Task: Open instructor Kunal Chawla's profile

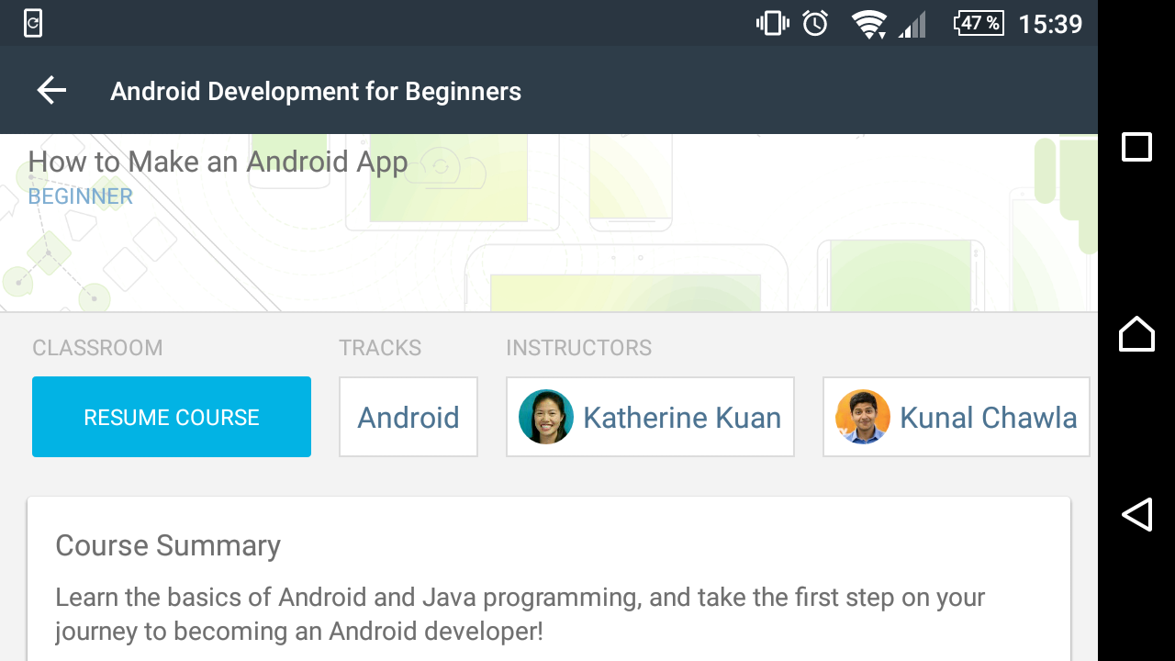Action: (956, 417)
